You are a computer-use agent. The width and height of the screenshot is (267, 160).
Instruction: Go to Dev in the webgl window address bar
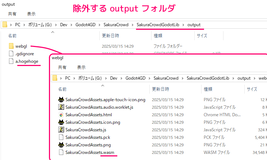click(114, 78)
